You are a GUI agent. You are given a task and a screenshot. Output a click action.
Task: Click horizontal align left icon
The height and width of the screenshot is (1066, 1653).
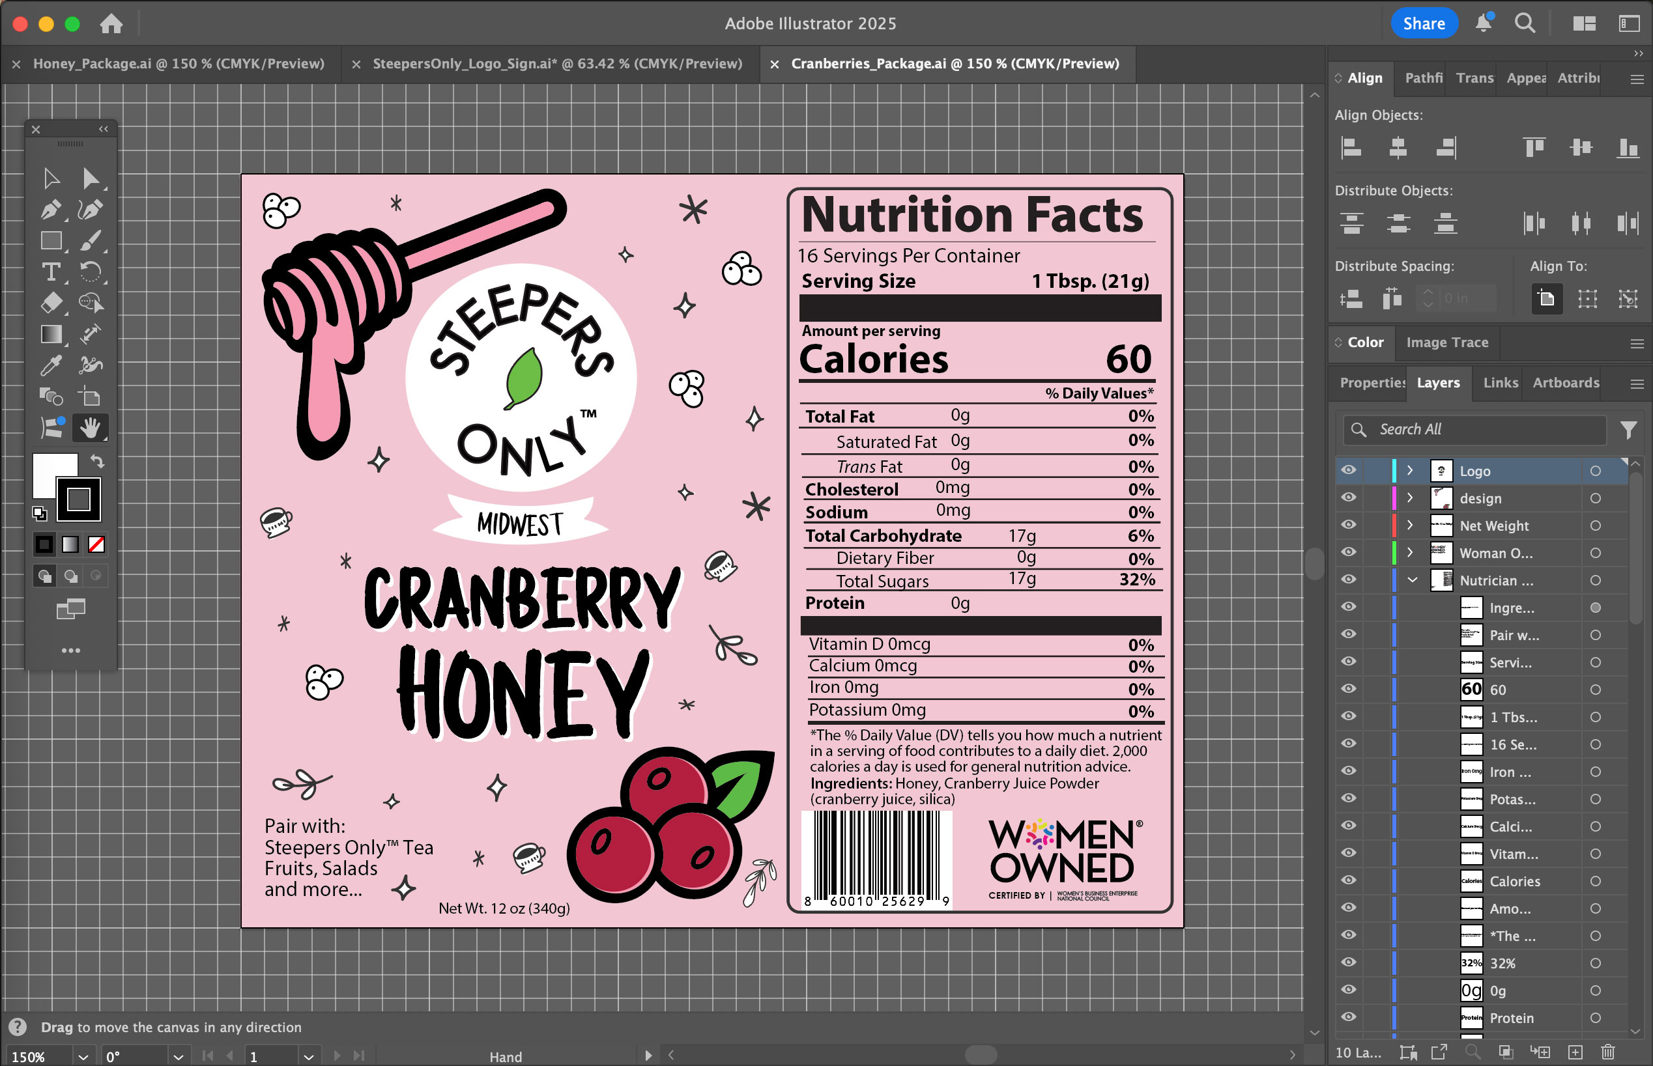(1351, 147)
